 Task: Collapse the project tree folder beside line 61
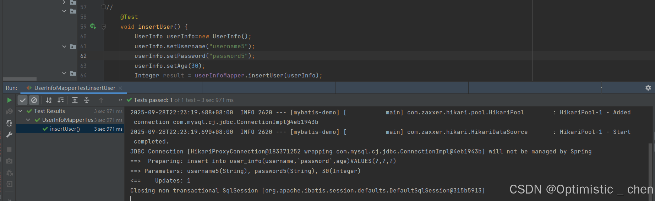[x=64, y=47]
